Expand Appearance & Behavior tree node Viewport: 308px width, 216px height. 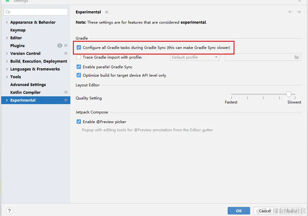pyautogui.click(x=7, y=22)
